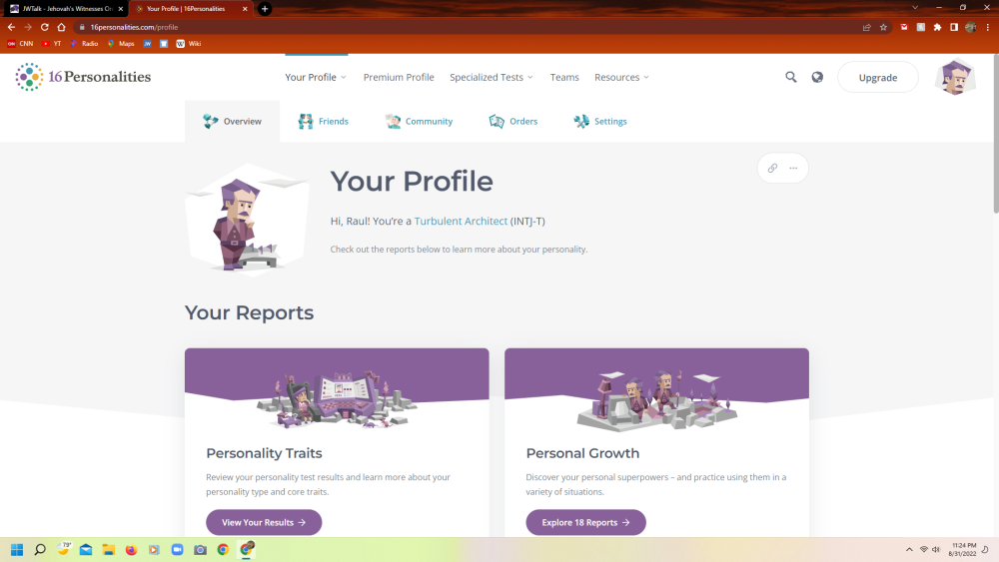Click the search magnifier icon in site header
This screenshot has height=562, width=999.
(790, 77)
